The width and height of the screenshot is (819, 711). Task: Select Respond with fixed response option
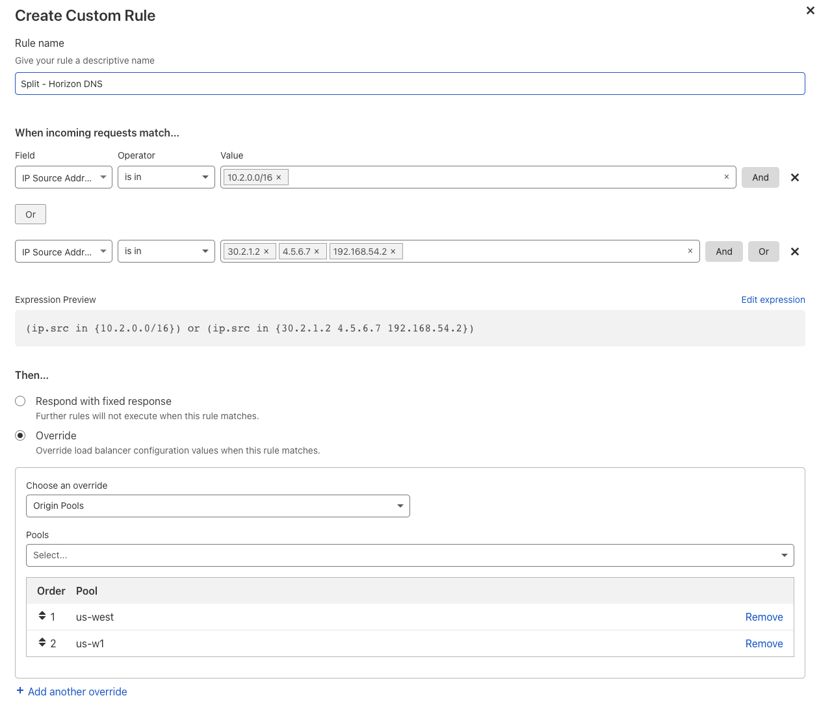coord(21,402)
